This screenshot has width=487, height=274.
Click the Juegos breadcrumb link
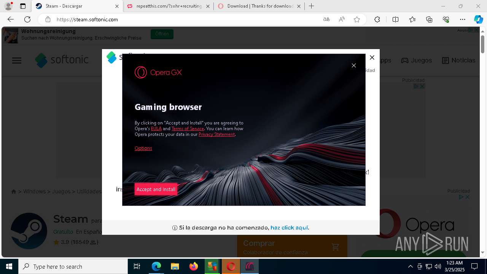(x=61, y=191)
